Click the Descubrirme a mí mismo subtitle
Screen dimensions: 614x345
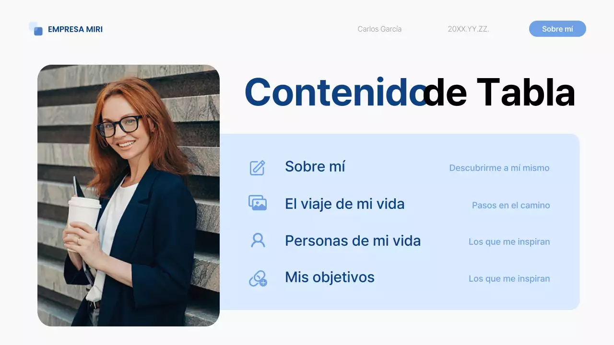coord(499,168)
